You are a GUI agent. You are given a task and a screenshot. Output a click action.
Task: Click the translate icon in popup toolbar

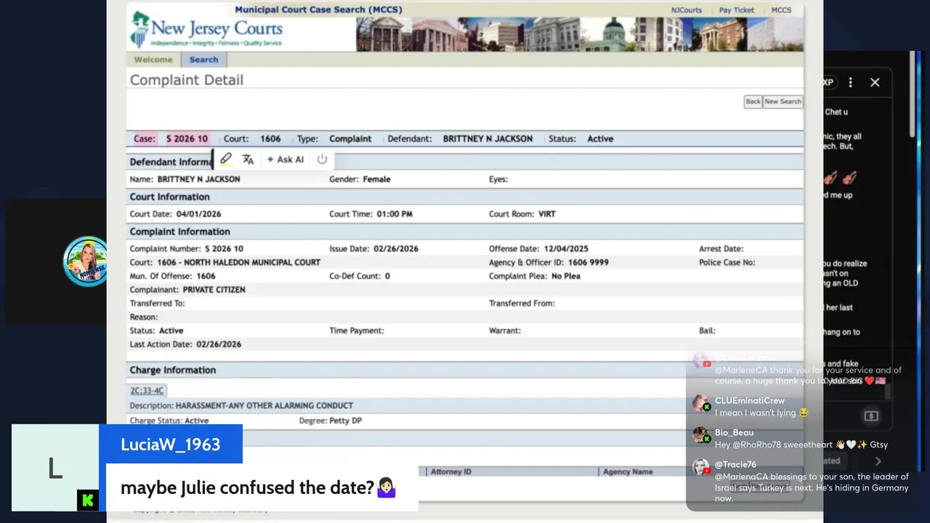point(248,159)
